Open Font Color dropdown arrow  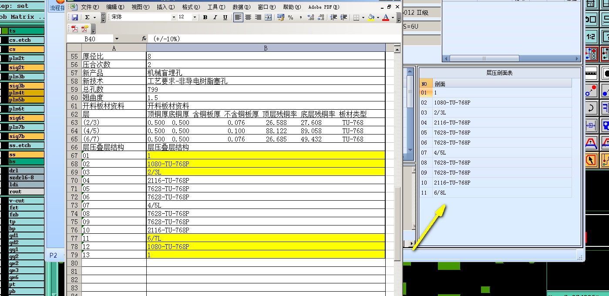point(393,17)
